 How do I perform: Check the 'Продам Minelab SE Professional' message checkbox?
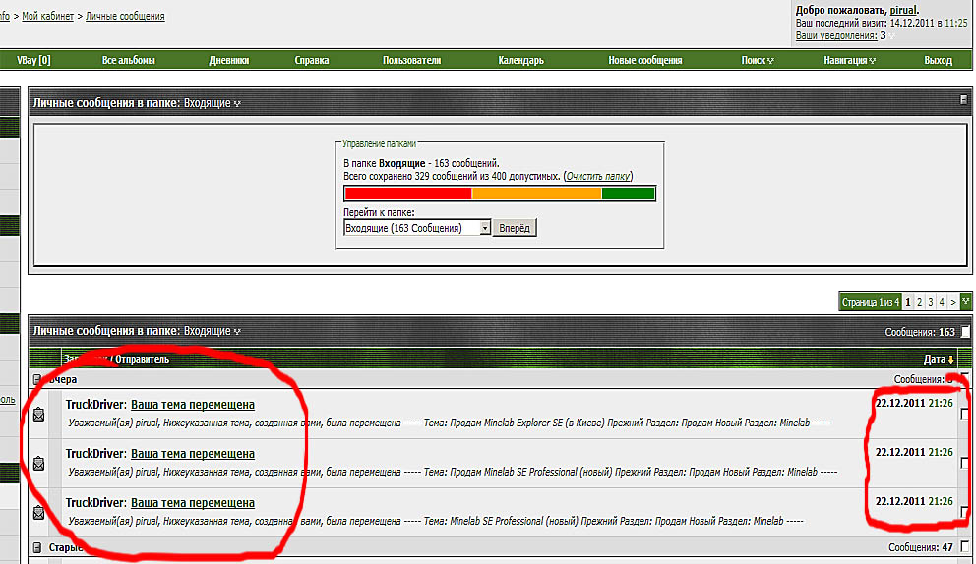click(x=965, y=463)
